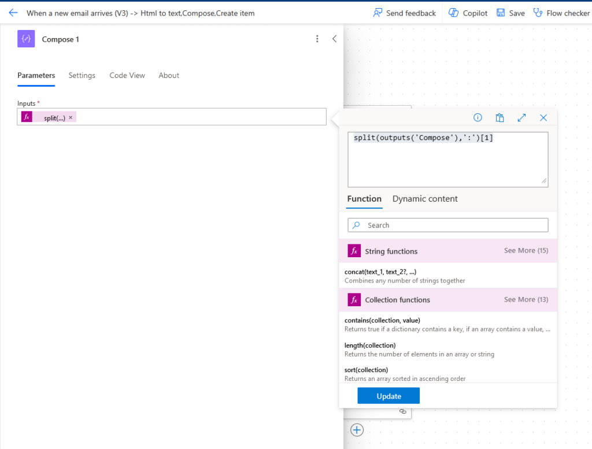Viewport: 592px width, 449px height.
Task: Select the Function tab
Action: pos(364,199)
